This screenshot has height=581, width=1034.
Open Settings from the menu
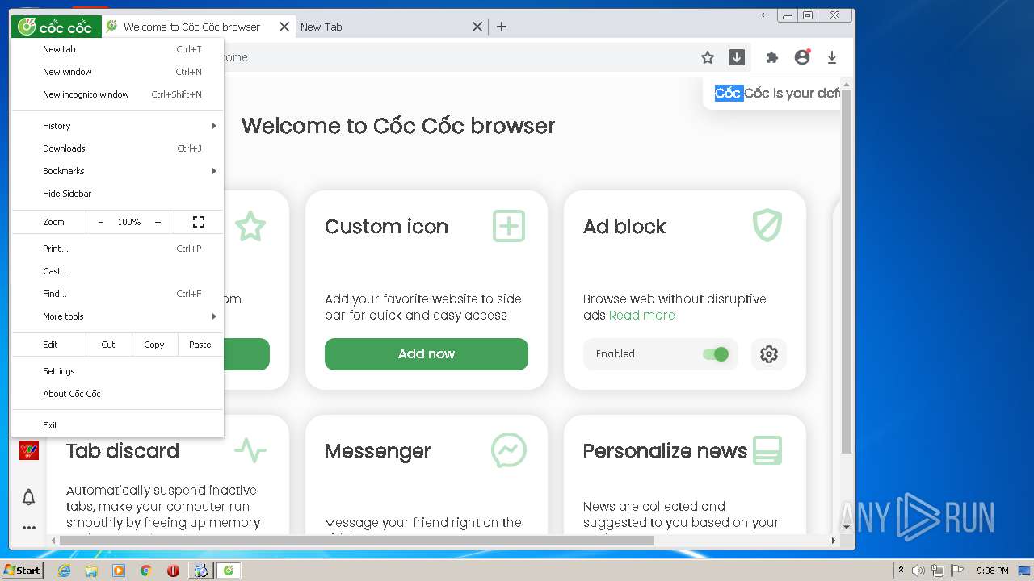click(117, 371)
